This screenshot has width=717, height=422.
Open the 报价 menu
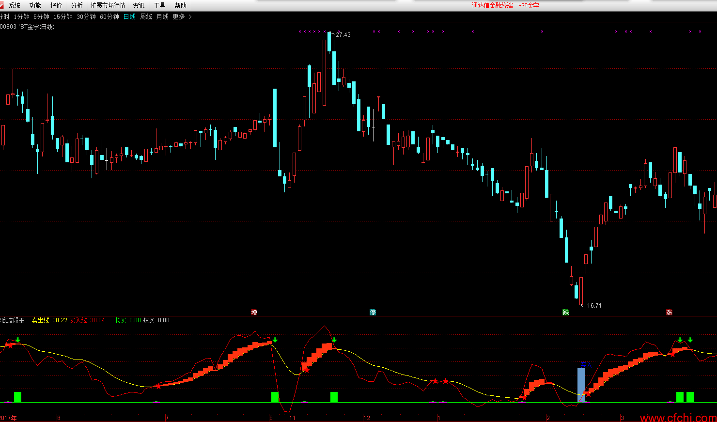click(56, 5)
